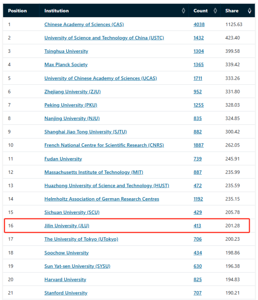Sort table by Share column arrows

click(x=249, y=11)
